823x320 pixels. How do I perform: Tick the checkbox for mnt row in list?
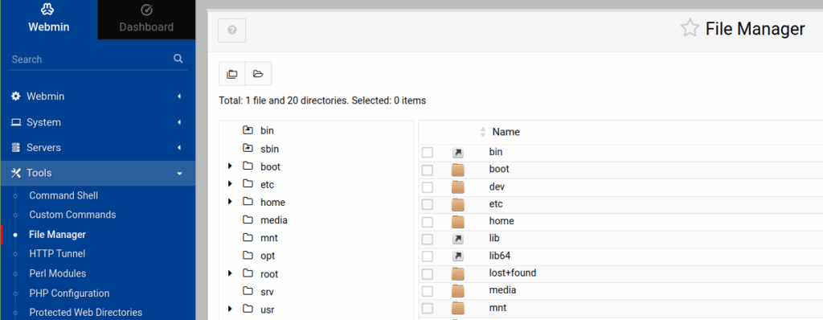pyautogui.click(x=428, y=308)
